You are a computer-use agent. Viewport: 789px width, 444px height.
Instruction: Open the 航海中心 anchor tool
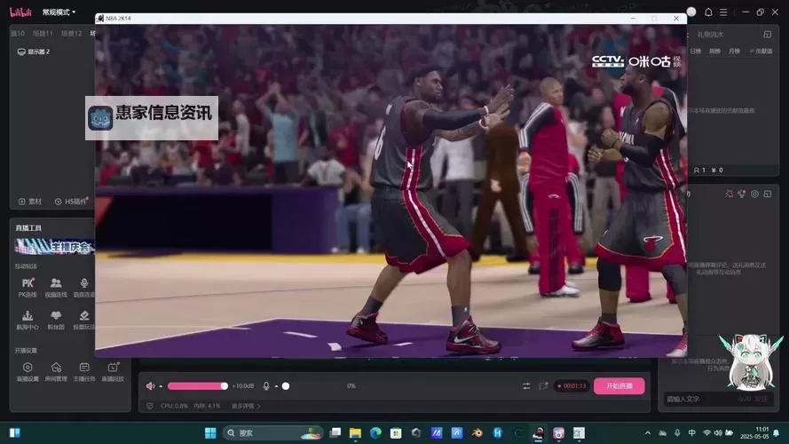(28, 319)
